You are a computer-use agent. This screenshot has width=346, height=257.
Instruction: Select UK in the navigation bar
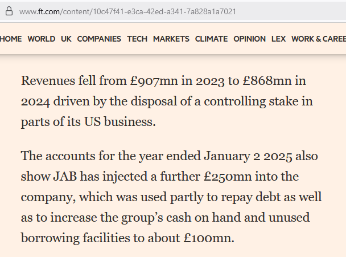tap(66, 39)
